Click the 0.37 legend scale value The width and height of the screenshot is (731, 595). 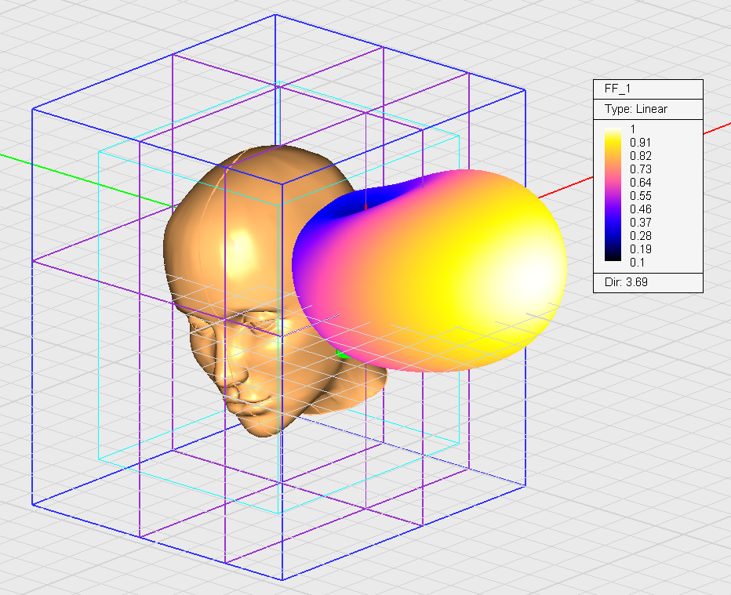(x=640, y=222)
